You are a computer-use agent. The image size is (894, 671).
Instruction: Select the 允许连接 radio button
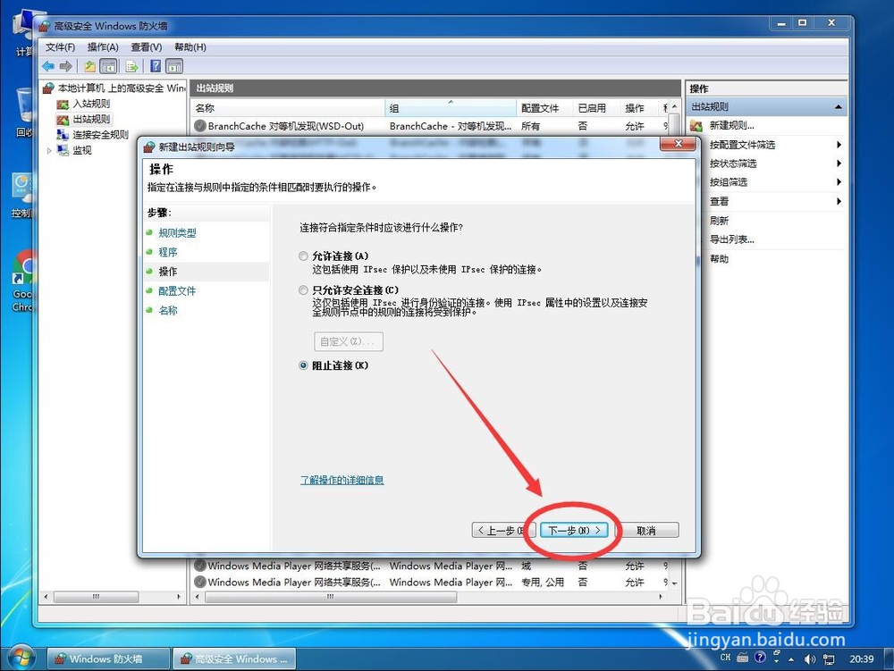[x=303, y=256]
